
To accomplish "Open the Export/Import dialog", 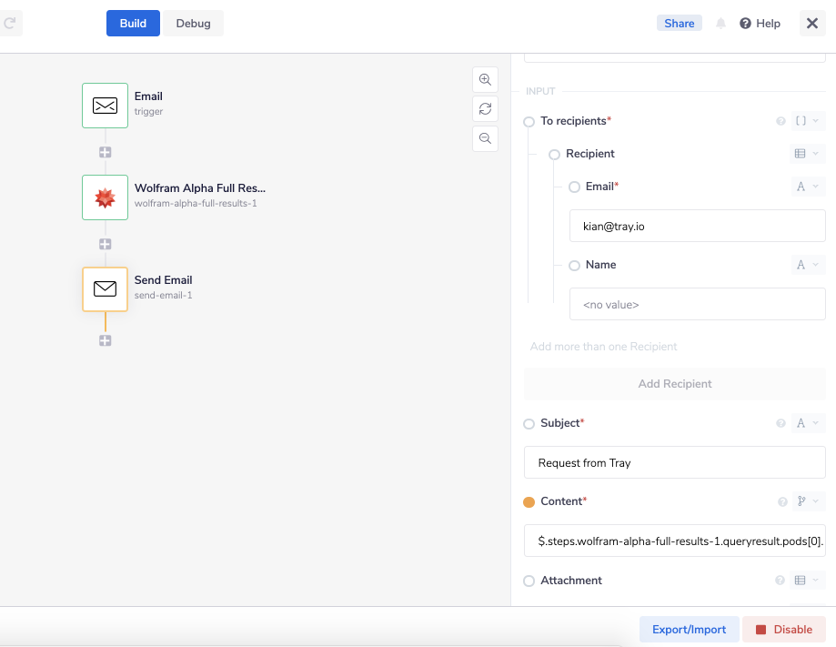I will pos(689,629).
